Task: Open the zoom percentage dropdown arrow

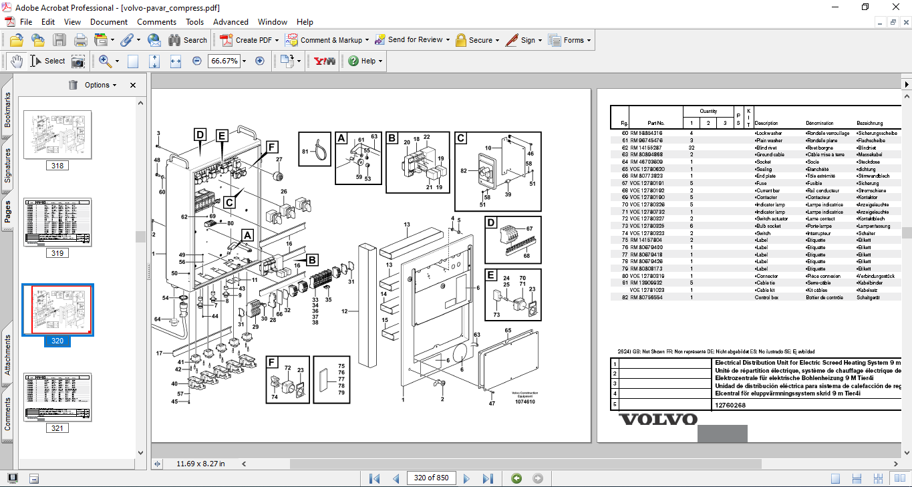Action: (245, 61)
